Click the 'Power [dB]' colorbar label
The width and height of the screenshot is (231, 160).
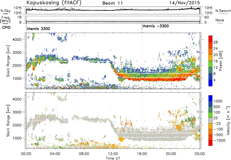click(220, 61)
